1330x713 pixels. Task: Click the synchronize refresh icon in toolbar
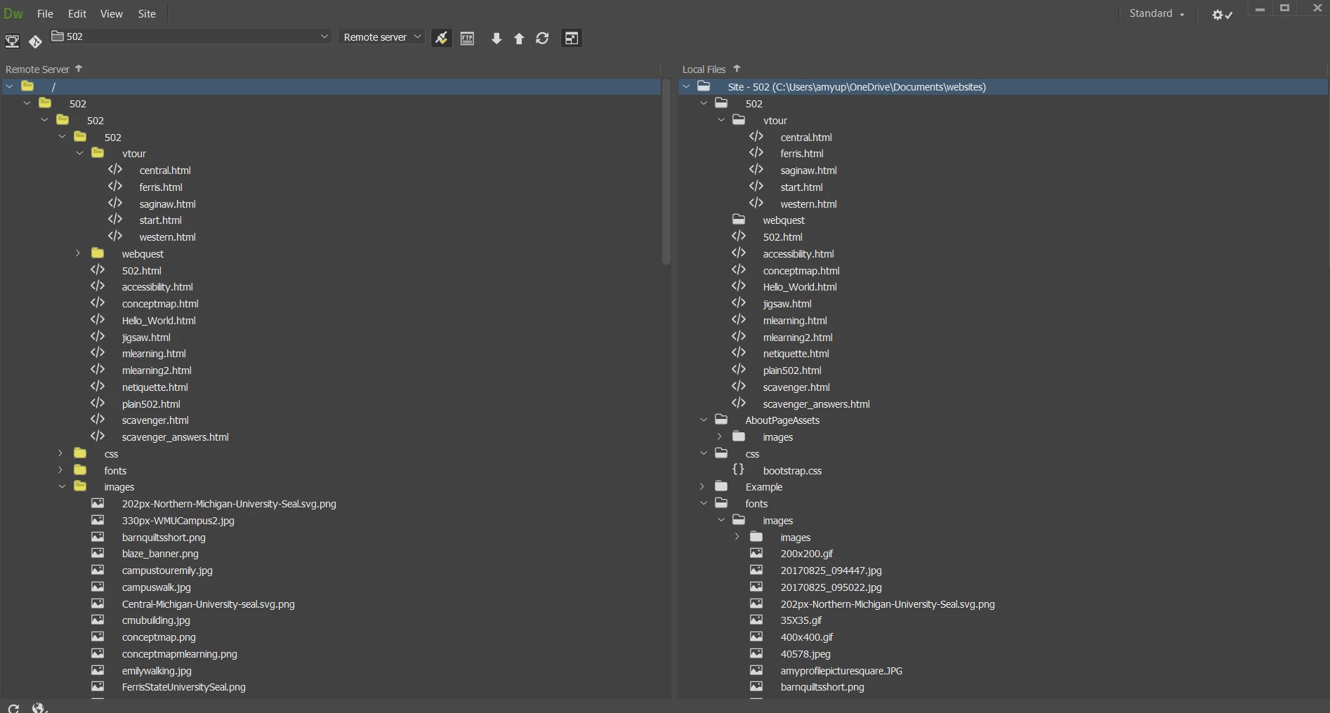tap(542, 39)
